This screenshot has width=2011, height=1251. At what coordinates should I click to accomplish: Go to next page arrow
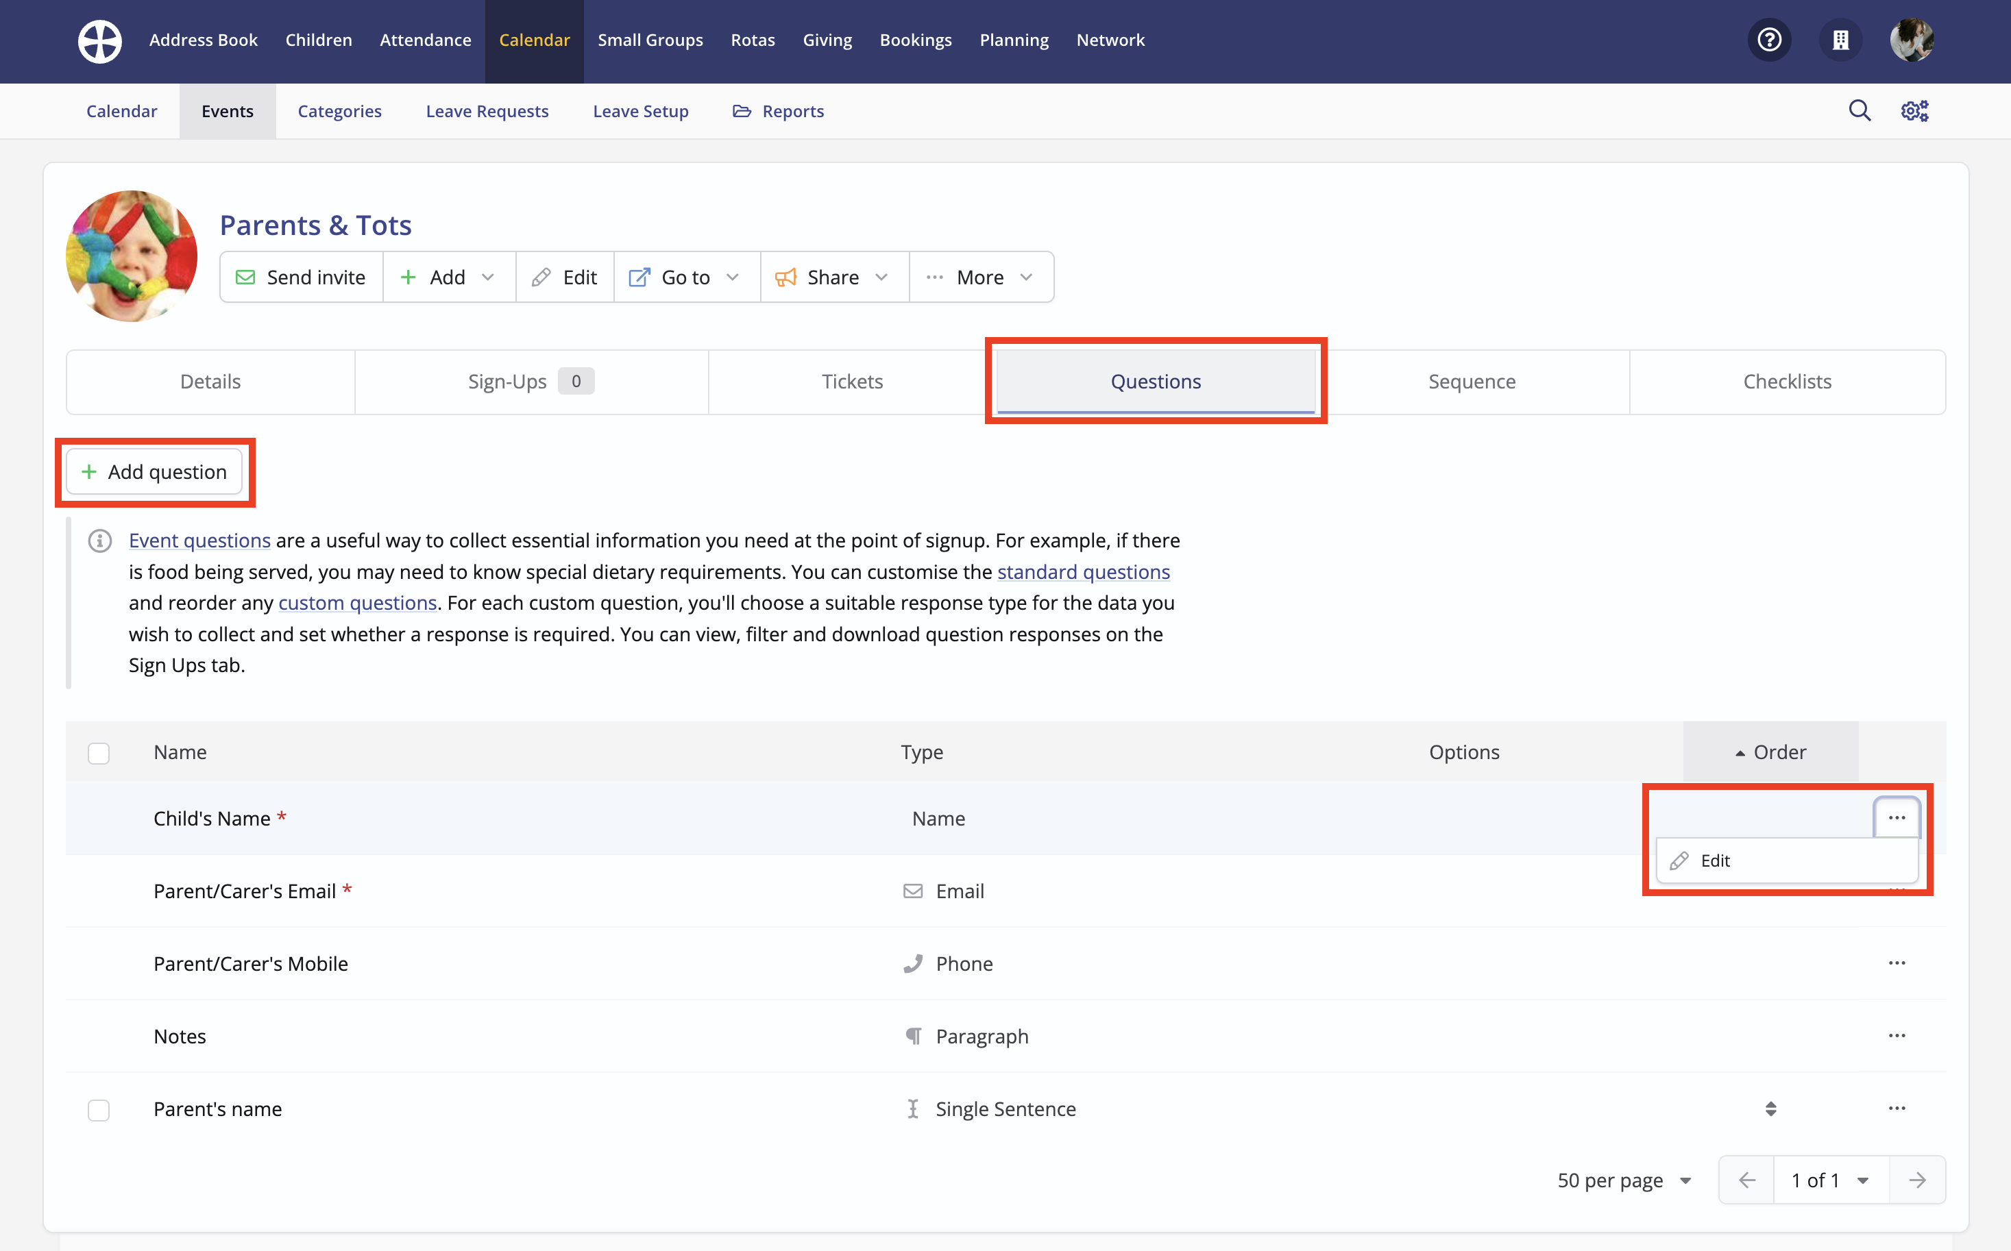[x=1916, y=1180]
